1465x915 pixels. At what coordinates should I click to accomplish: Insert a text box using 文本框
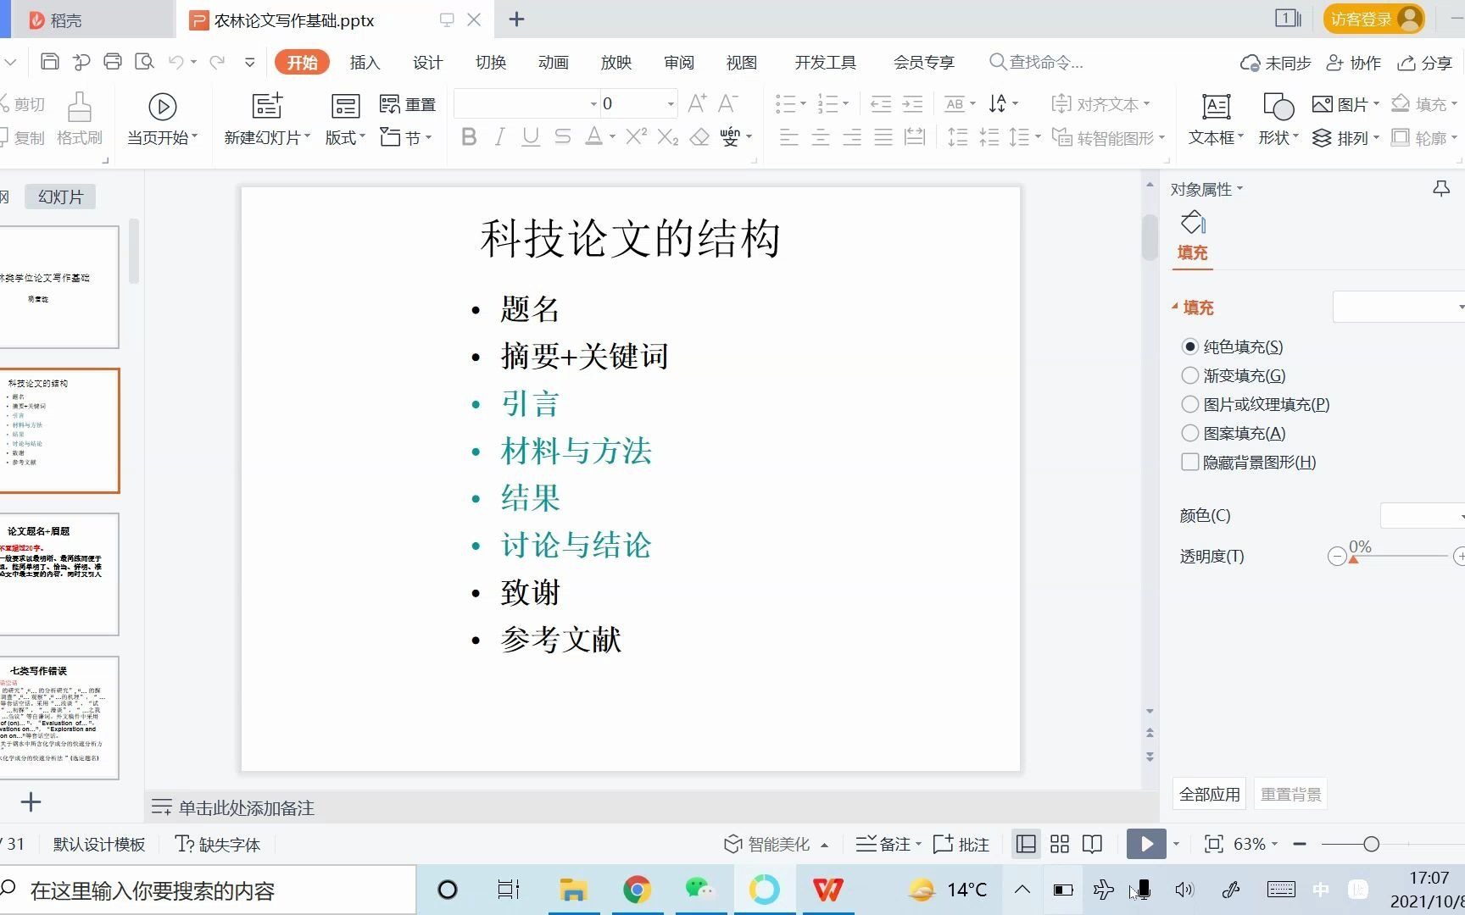pos(1214,119)
